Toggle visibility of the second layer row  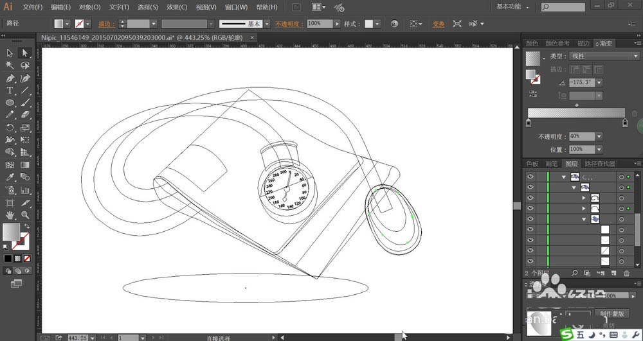(530, 188)
